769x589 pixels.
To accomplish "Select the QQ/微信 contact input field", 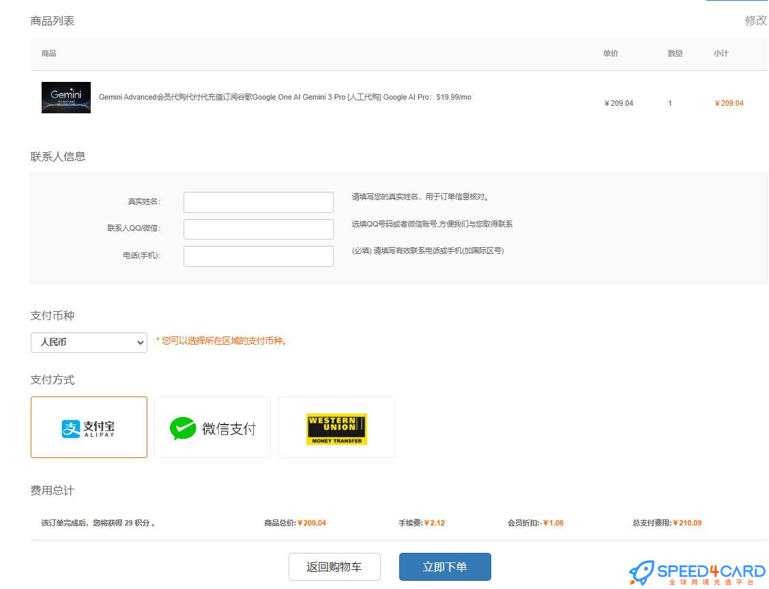I will click(x=258, y=229).
